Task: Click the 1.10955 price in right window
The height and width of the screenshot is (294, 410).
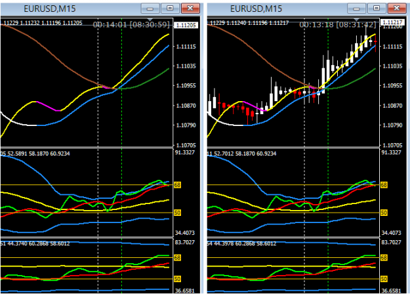Action: pyautogui.click(x=392, y=85)
